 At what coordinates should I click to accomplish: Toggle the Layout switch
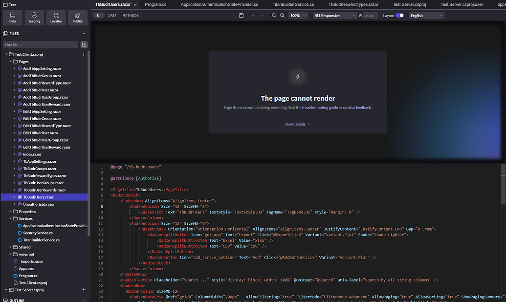[399, 16]
